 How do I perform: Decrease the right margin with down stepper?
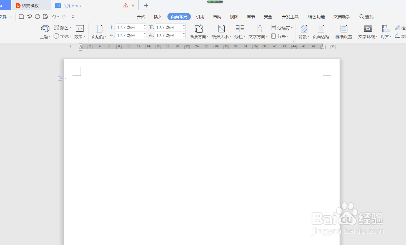point(184,37)
